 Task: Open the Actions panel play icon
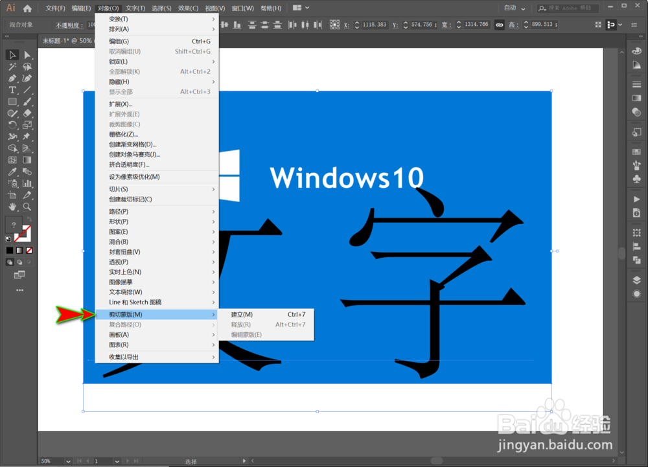pyautogui.click(x=636, y=199)
